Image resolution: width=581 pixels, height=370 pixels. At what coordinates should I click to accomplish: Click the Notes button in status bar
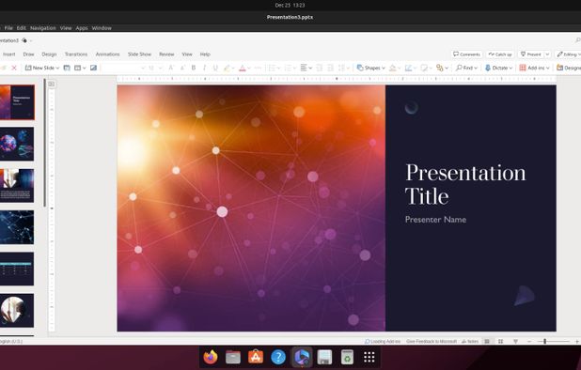470,342
